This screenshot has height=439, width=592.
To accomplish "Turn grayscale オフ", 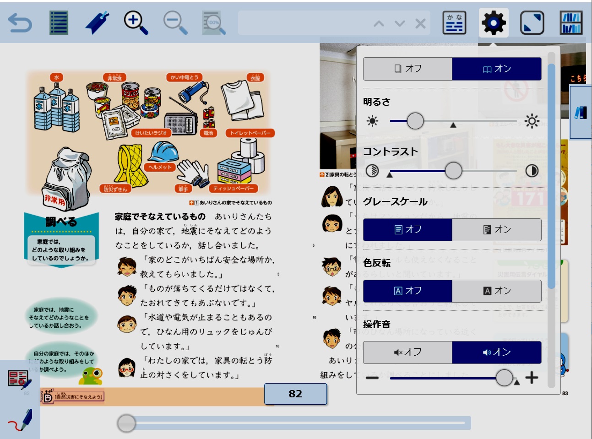I will point(407,229).
